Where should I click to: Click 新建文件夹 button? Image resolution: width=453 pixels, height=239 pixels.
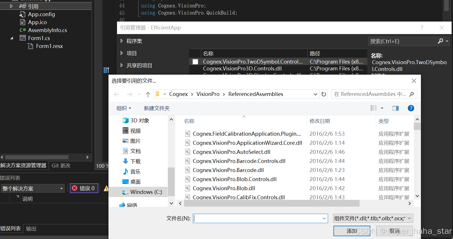[x=157, y=108]
